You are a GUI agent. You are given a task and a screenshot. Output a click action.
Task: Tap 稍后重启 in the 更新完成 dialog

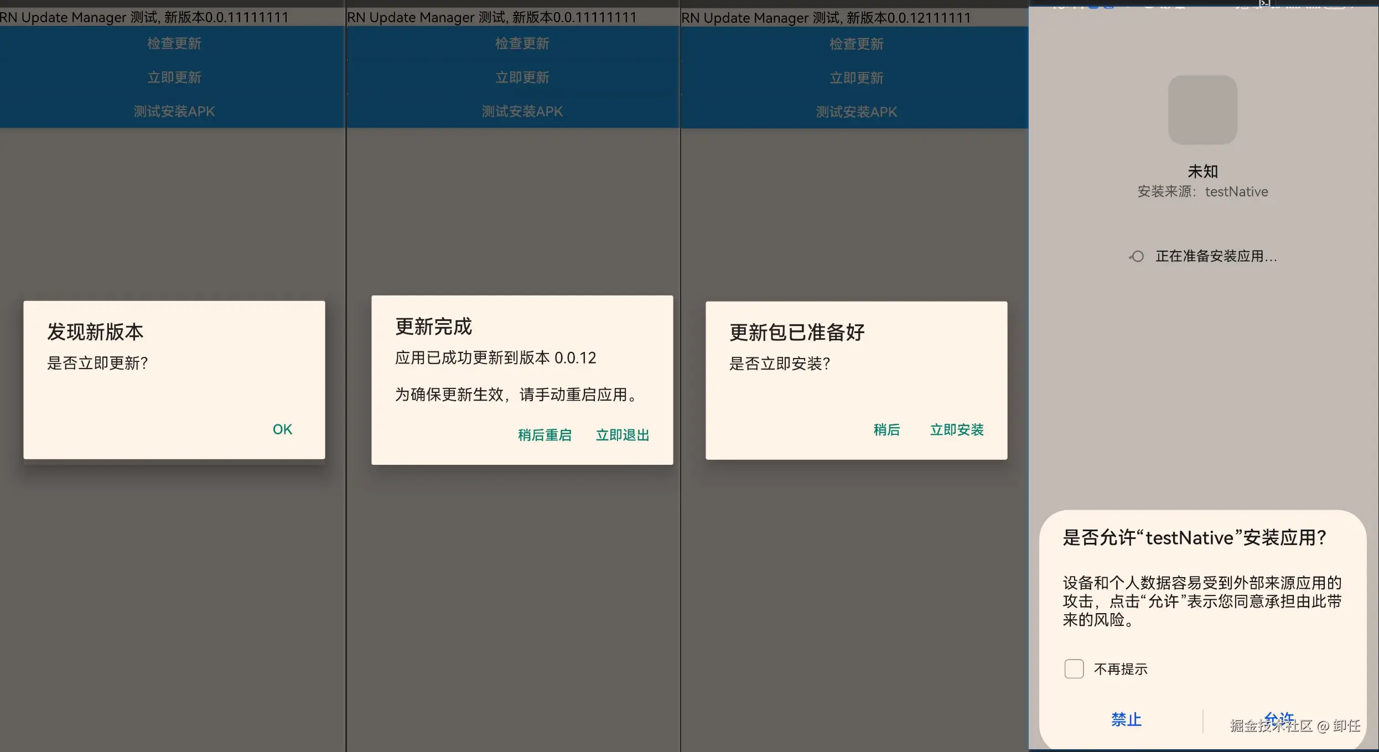coord(545,435)
